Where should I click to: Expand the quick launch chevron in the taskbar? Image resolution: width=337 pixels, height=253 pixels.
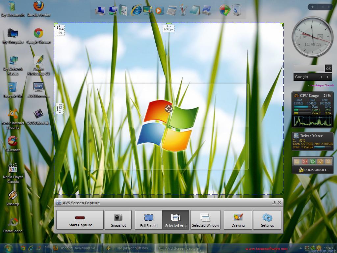pyautogui.click(x=46, y=247)
